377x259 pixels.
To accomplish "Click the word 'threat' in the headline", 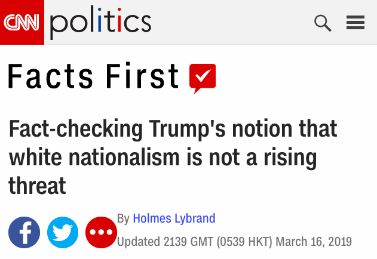I will pos(37,186).
